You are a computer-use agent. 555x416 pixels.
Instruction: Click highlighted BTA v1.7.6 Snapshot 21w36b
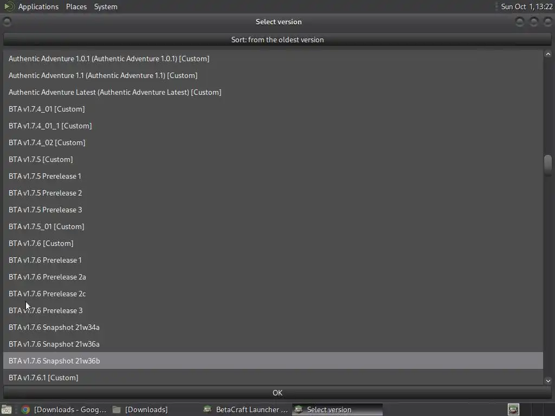[273, 361]
